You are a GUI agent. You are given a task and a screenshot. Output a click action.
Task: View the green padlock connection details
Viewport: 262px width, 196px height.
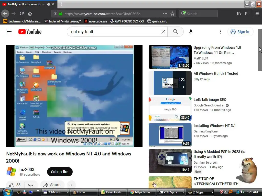(61, 14)
